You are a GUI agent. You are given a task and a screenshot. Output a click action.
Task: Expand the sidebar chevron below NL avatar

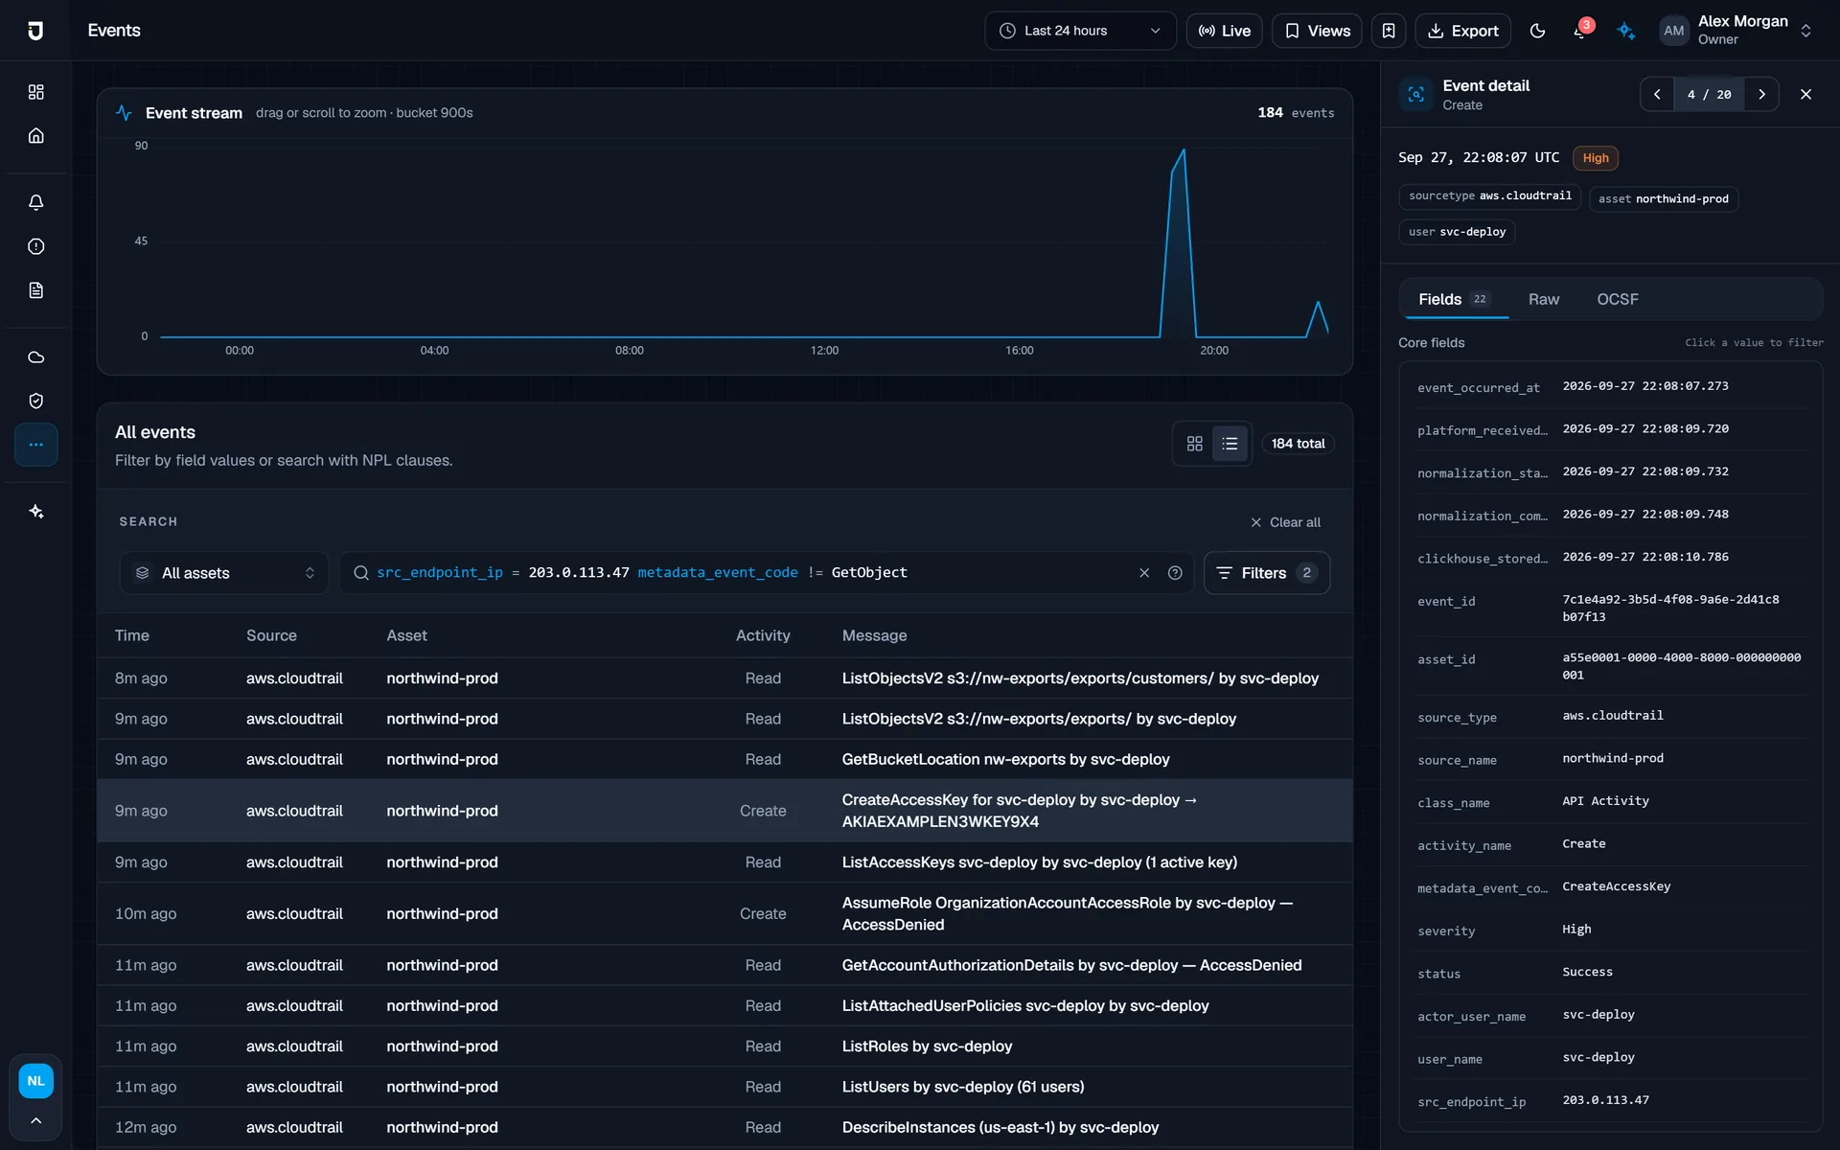click(35, 1120)
